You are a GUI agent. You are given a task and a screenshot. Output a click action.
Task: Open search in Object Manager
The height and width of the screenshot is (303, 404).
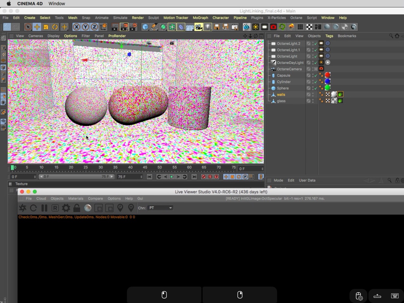point(391,36)
